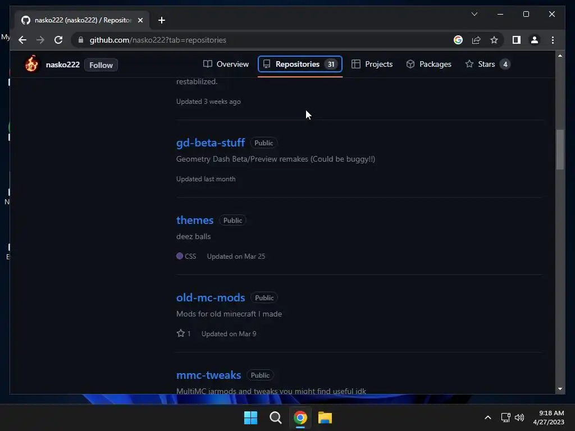Open the Projects tab
575x431 pixels.
click(x=372, y=64)
